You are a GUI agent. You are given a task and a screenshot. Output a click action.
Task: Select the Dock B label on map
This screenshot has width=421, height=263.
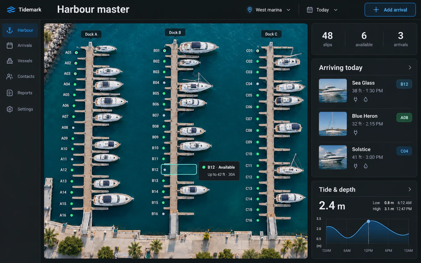pos(175,33)
